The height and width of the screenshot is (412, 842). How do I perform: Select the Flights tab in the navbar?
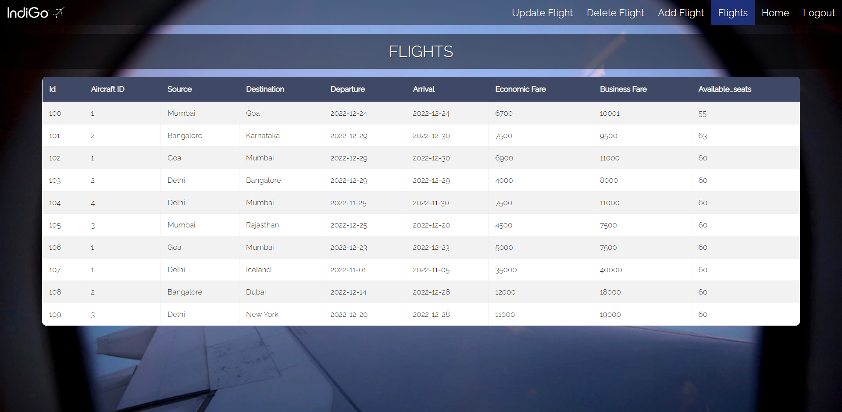[x=732, y=13]
